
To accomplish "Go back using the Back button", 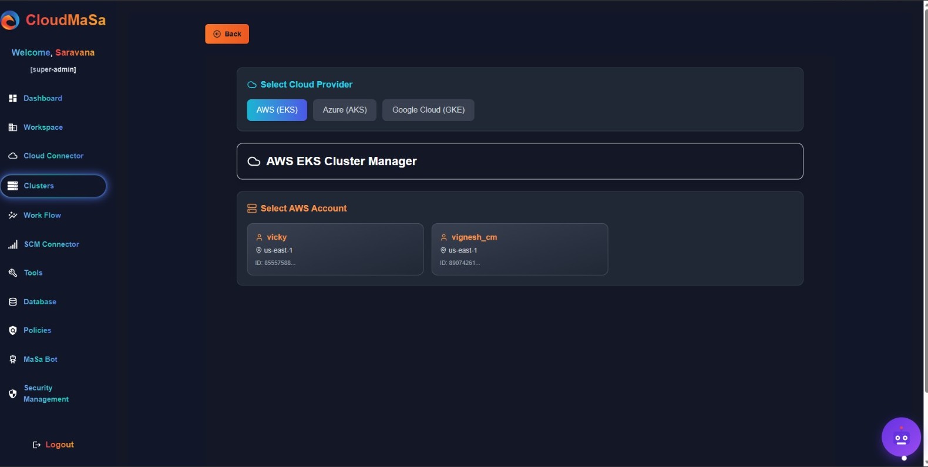I will pos(227,34).
